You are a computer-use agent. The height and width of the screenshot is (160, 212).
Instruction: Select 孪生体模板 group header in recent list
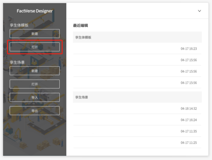pyautogui.click(x=137, y=37)
